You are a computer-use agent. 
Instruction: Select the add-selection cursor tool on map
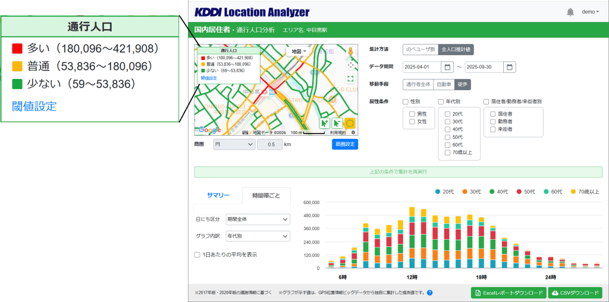pos(324,123)
